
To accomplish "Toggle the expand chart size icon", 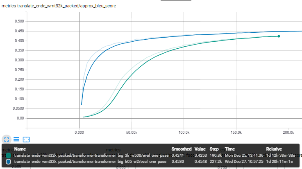I will [7, 140].
